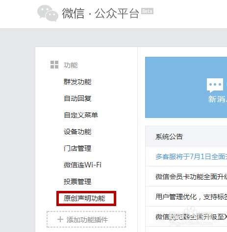Image resolution: width=227 pixels, height=232 pixels.
Task: Click the 功能 section header
Action: [x=71, y=65]
